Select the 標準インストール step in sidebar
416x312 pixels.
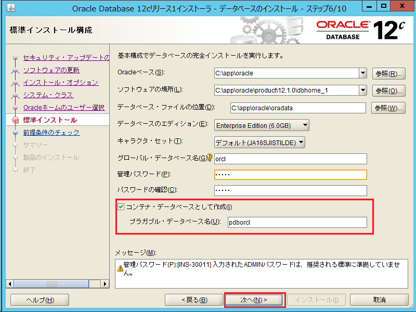click(50, 120)
